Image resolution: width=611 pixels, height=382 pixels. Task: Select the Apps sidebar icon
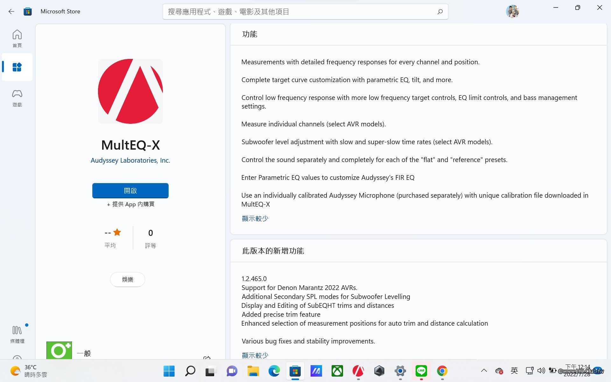[x=17, y=67]
